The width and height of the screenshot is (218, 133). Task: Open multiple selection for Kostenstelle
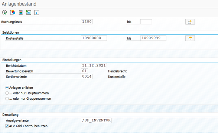pyautogui.click(x=190, y=38)
